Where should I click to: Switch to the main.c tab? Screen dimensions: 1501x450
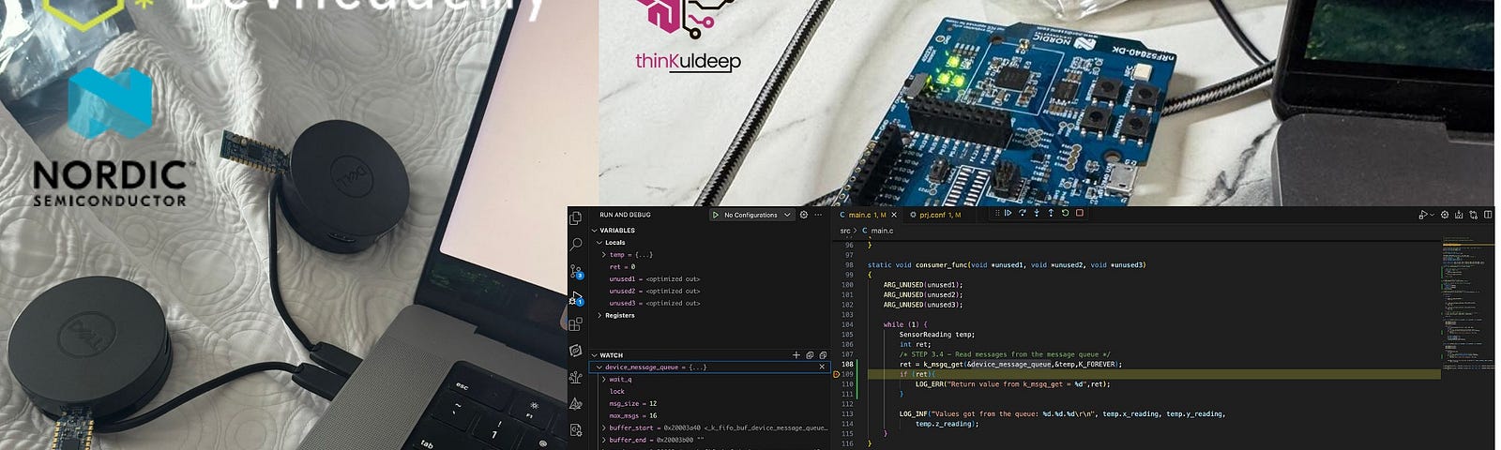(x=867, y=215)
